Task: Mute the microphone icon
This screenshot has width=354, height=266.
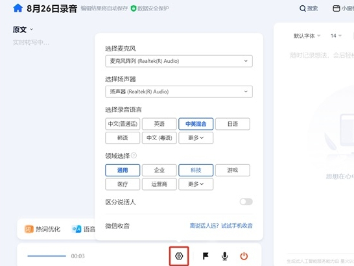Action: pos(224,256)
